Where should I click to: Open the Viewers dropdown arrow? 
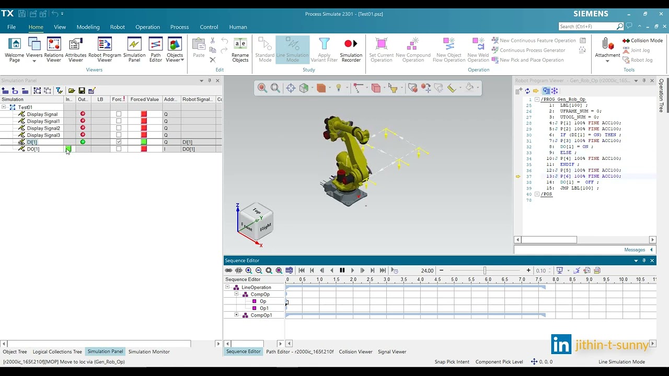coord(34,61)
